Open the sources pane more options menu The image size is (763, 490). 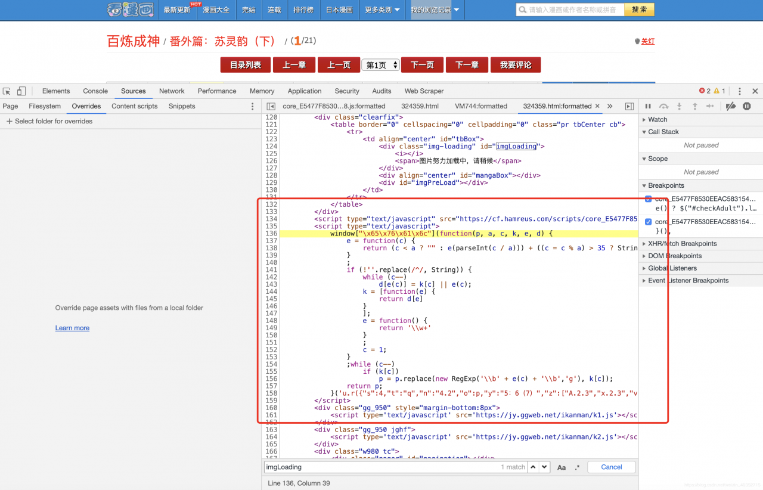(x=252, y=106)
